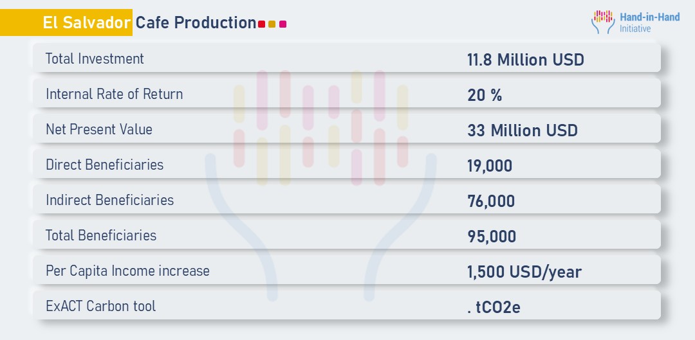Click the Hand-in-Hand Initiative text label
The image size is (695, 340).
point(649,22)
